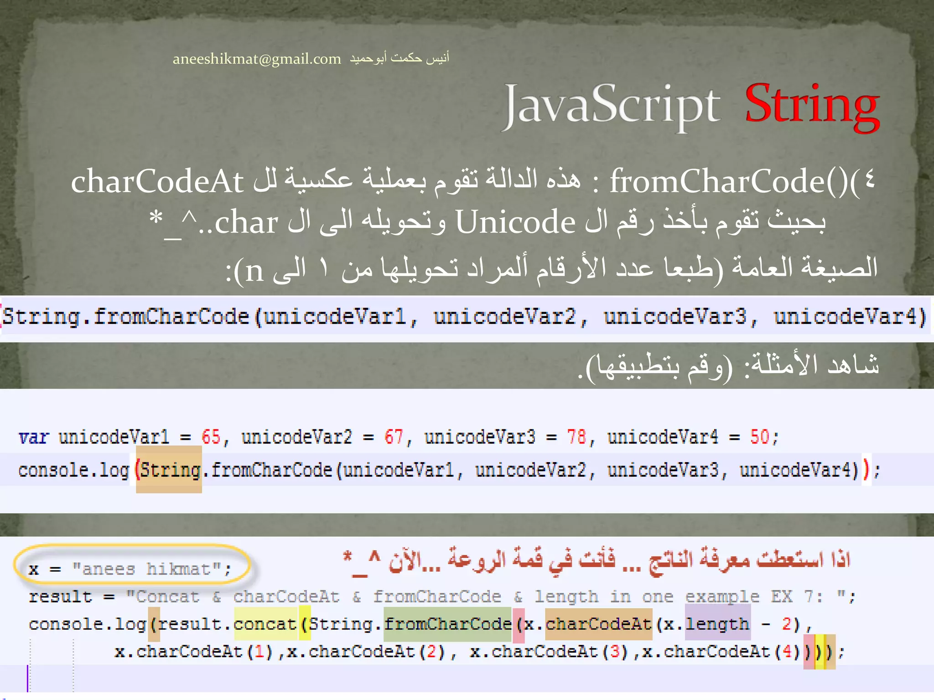Click the number 78 in code

[577, 437]
